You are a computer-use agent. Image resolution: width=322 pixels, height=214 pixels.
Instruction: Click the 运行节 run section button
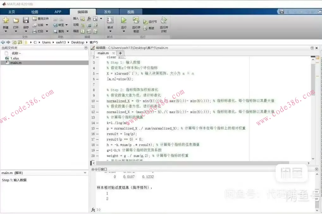pos(150,22)
